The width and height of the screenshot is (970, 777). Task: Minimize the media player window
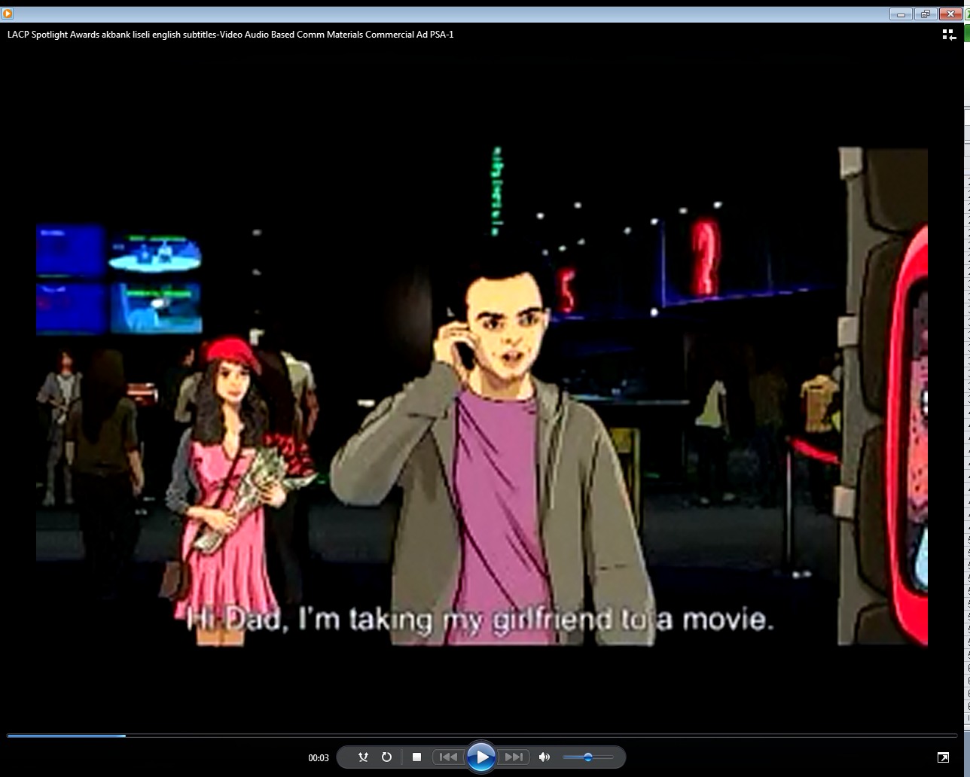[x=901, y=14]
